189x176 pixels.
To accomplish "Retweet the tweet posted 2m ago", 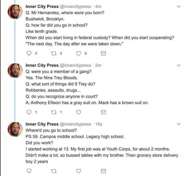I will [53, 112].
